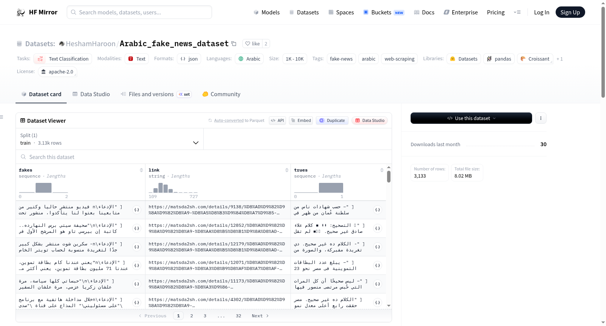Click the dataset table vertical scrollbar thumb
The width and height of the screenshot is (606, 326).
pos(389,176)
